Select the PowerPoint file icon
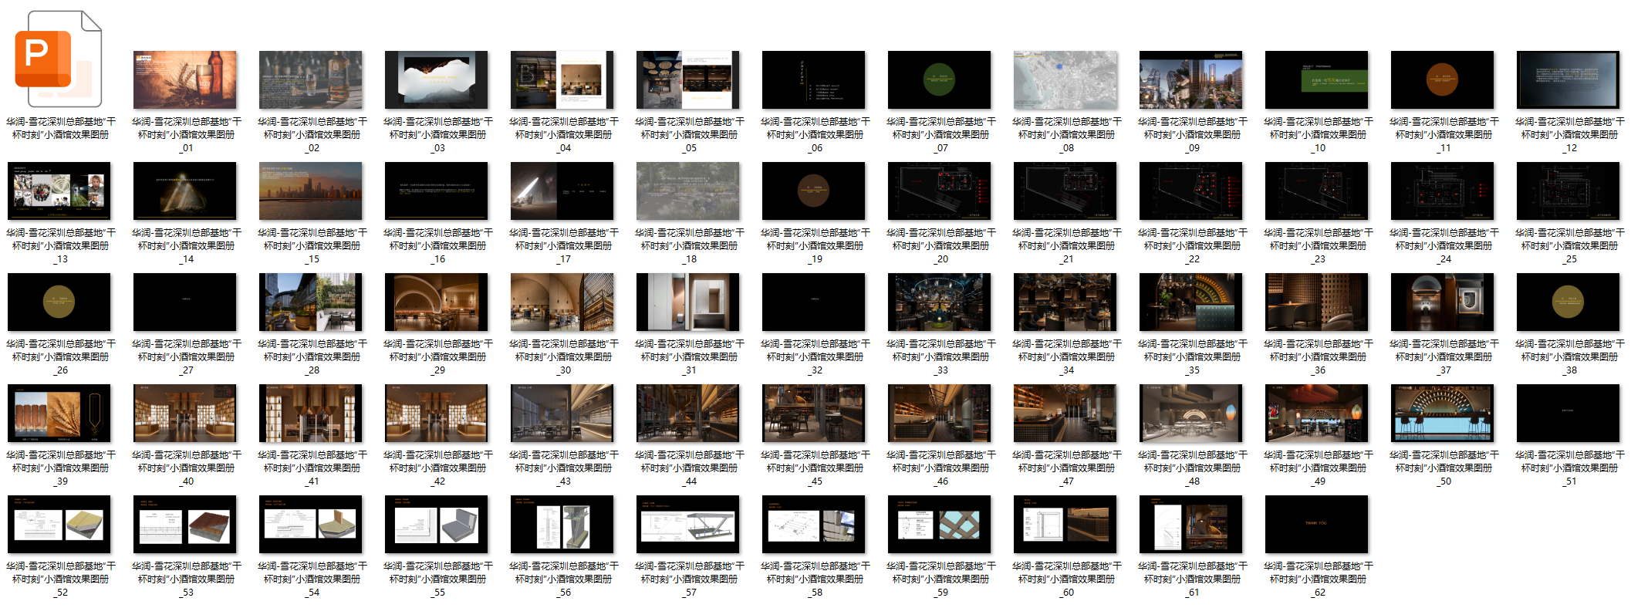This screenshot has width=1631, height=608. tap(59, 59)
